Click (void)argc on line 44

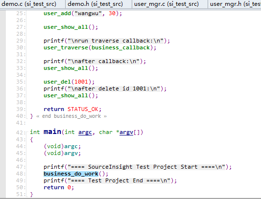pyautogui.click(x=61, y=147)
